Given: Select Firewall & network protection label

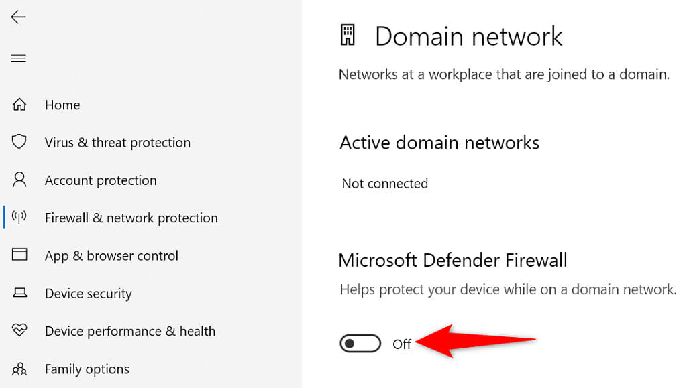Looking at the screenshot, I should (131, 218).
